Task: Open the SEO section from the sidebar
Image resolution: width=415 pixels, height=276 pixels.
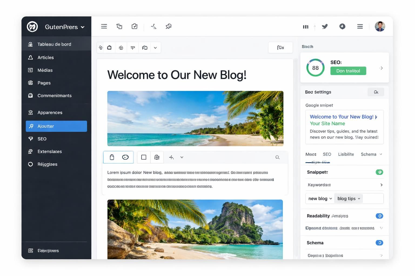Action: tap(42, 139)
